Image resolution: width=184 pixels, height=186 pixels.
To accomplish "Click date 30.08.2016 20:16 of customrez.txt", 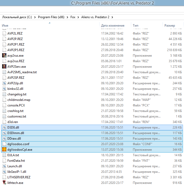I will point(112,116).
